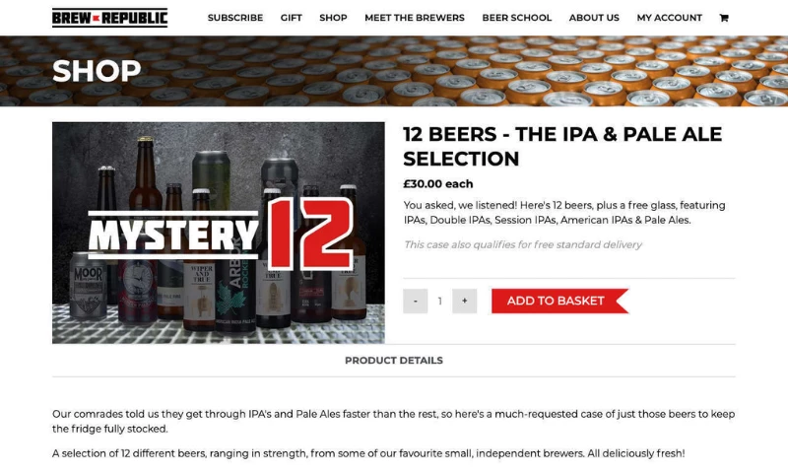
Task: Click the £30.00 each price text
Action: click(x=438, y=184)
